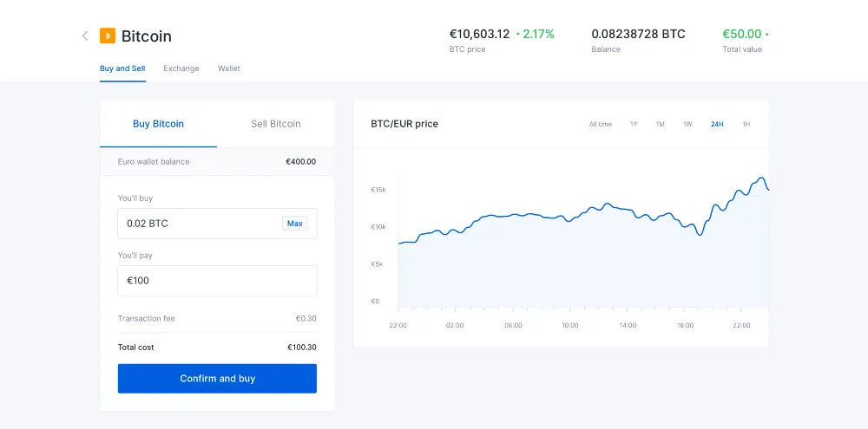Click the €15k axis label on chart

click(x=378, y=190)
